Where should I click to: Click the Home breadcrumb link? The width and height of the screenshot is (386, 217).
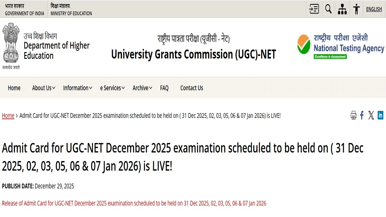click(8, 116)
